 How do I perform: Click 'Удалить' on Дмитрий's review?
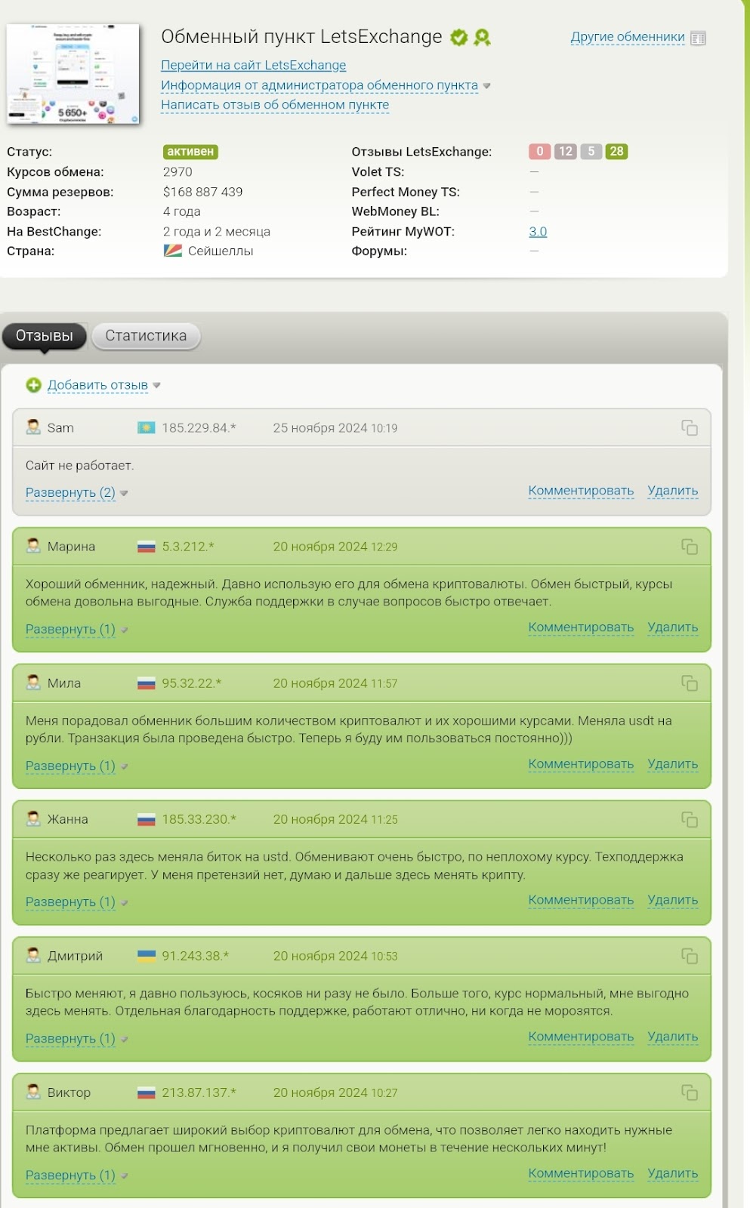click(x=672, y=1037)
